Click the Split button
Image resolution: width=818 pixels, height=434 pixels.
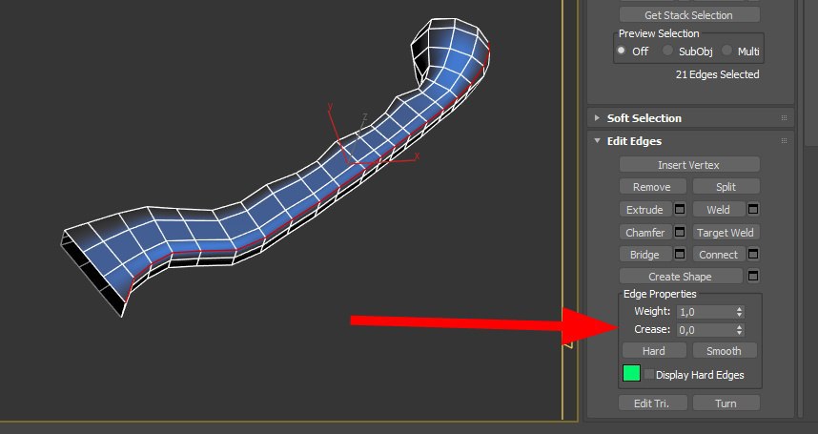click(726, 187)
